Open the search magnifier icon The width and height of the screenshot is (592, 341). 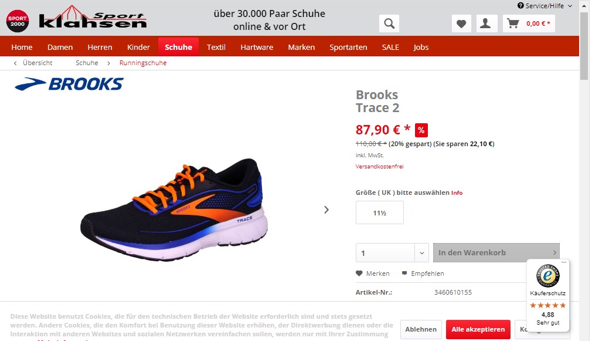coord(389,23)
